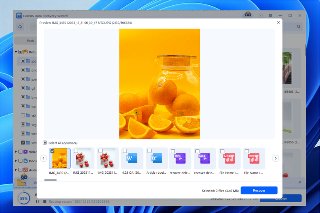Expand the Audio tree node
Viewport: 320px width, 213px height.
pyautogui.click(x=16, y=170)
